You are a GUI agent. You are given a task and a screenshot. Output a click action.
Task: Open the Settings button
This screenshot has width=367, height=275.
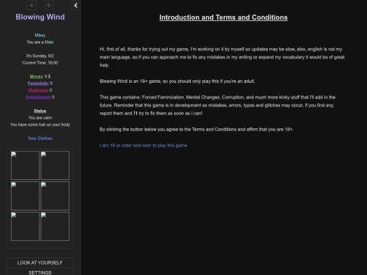click(x=40, y=272)
